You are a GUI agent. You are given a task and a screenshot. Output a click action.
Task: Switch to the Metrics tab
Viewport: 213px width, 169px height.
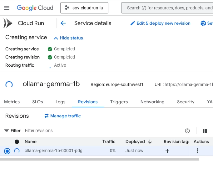[x=12, y=102]
